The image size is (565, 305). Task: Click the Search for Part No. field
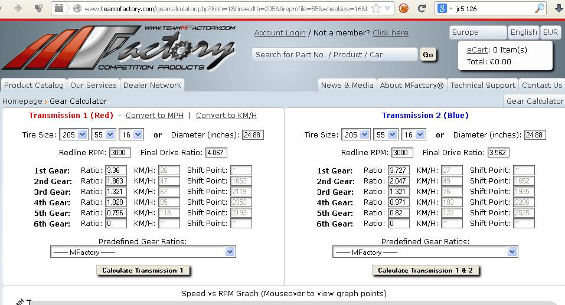335,54
